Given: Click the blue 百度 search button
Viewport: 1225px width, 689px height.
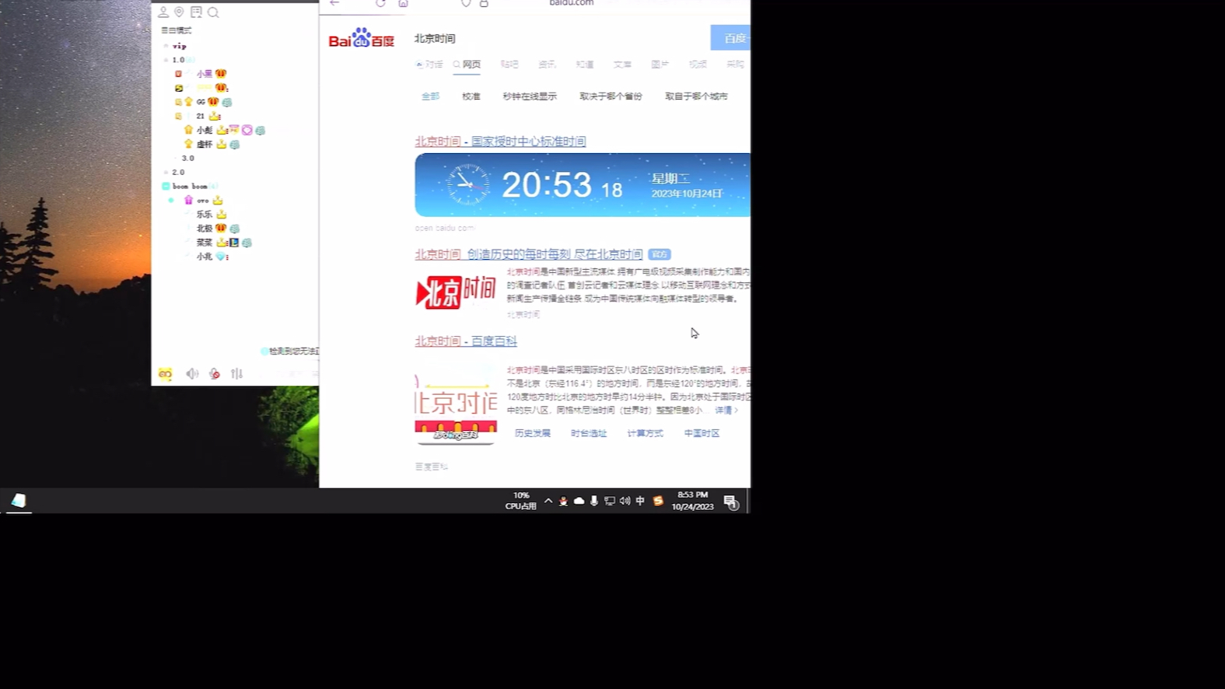Looking at the screenshot, I should pos(730,38).
